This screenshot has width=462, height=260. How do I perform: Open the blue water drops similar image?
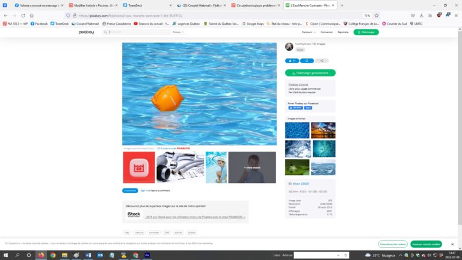pyautogui.click(x=297, y=131)
